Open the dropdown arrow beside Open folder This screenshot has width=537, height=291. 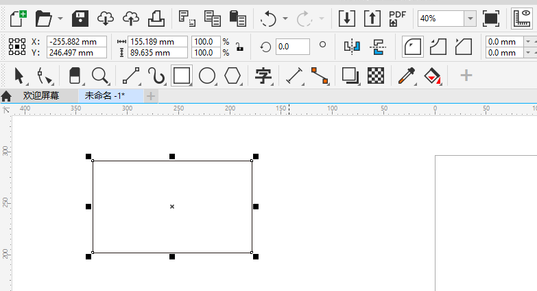point(60,19)
